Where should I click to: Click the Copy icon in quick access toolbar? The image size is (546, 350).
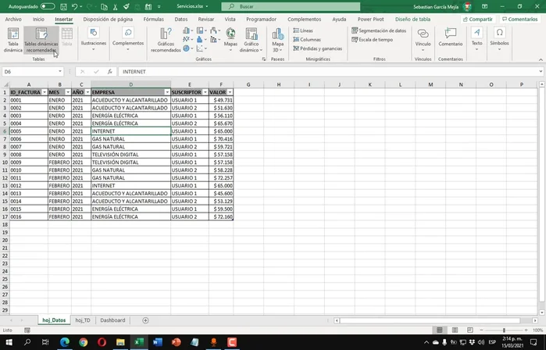104,6
